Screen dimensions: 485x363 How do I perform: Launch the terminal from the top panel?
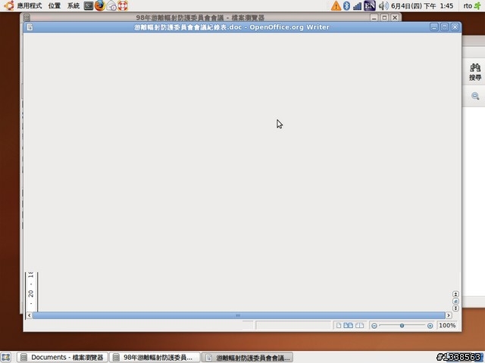click(89, 5)
